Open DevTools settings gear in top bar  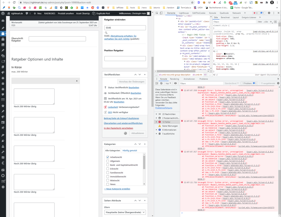click(x=269, y=13)
